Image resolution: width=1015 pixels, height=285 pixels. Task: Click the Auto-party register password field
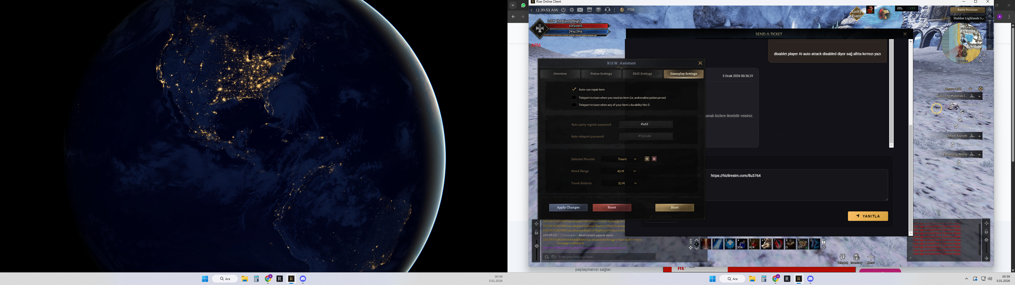click(645, 124)
